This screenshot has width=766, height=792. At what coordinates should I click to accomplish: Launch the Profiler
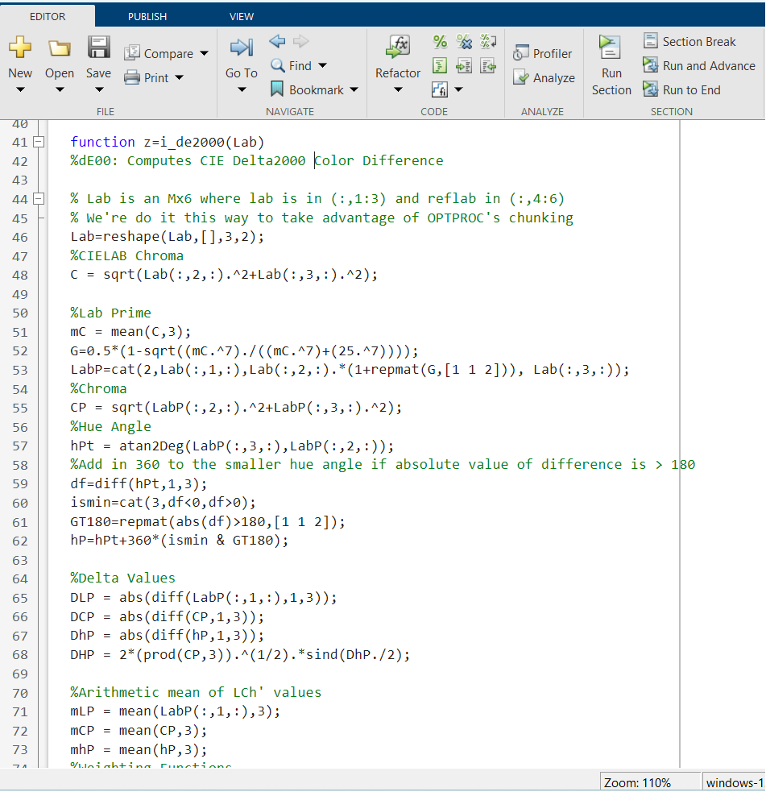(543, 54)
